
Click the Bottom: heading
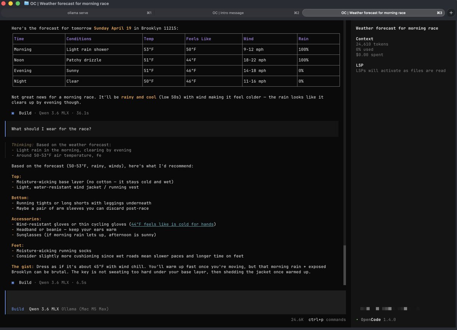coord(20,198)
